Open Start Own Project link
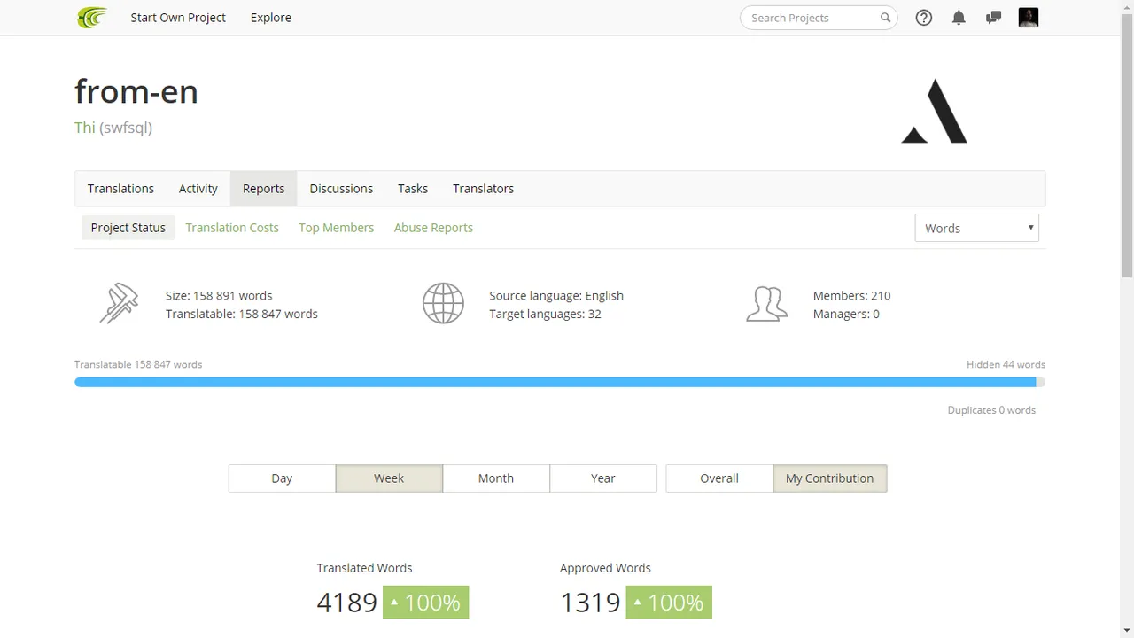This screenshot has width=1134, height=638. coord(178,18)
